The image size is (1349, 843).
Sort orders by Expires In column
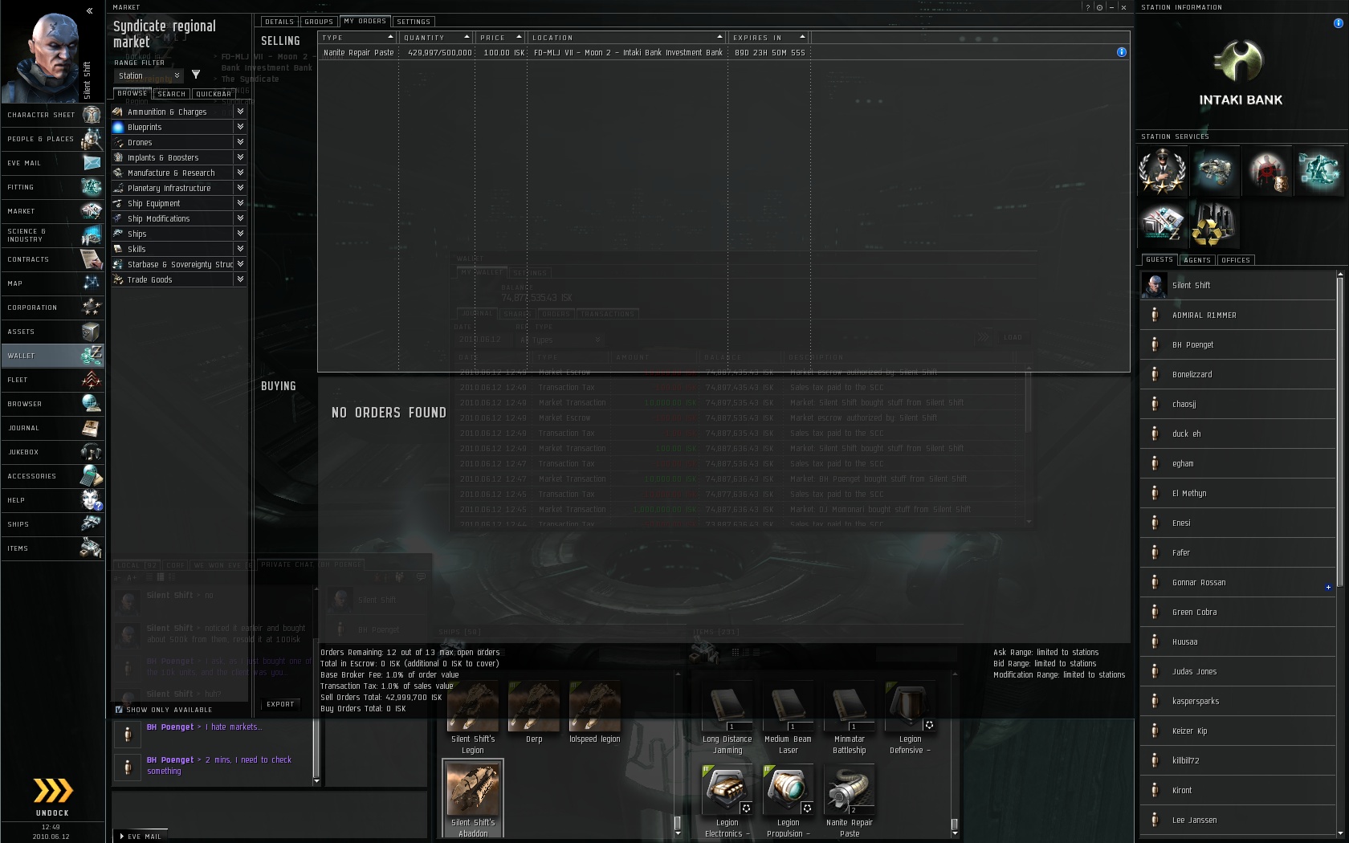[x=768, y=38]
